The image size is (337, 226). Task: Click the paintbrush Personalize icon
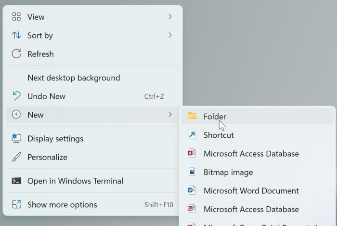coord(16,157)
